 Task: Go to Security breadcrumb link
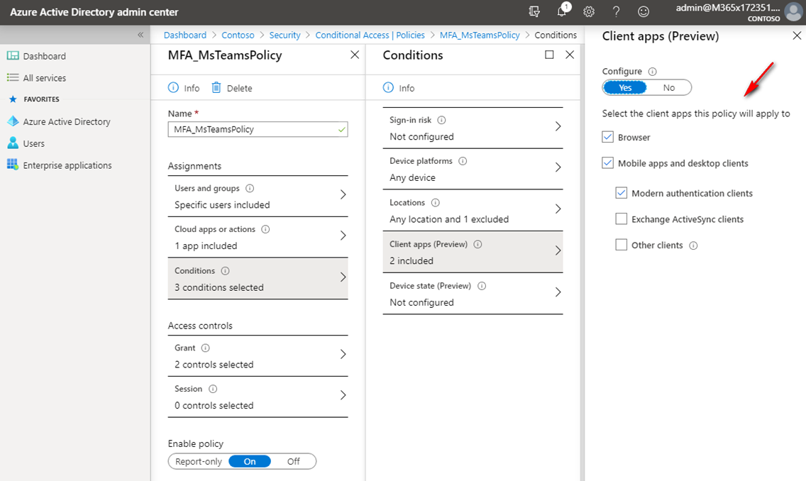click(x=285, y=35)
